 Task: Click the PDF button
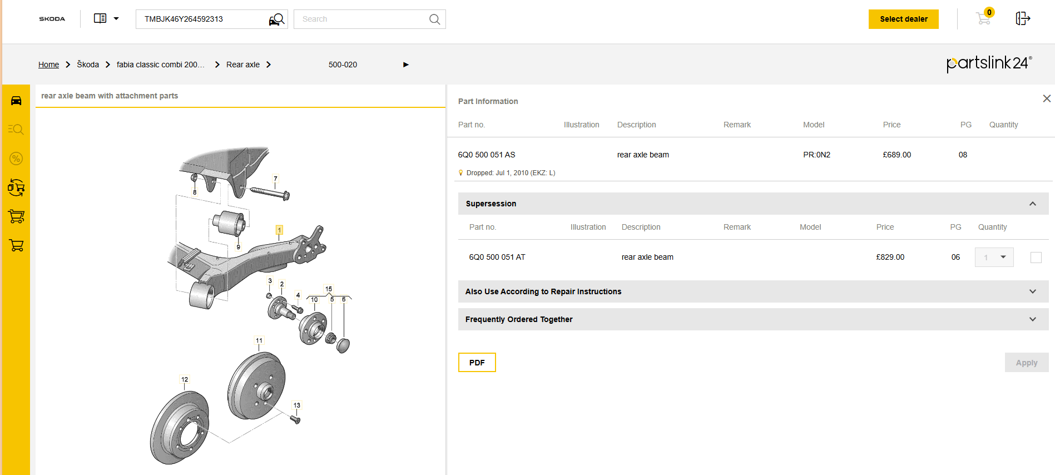tap(477, 363)
